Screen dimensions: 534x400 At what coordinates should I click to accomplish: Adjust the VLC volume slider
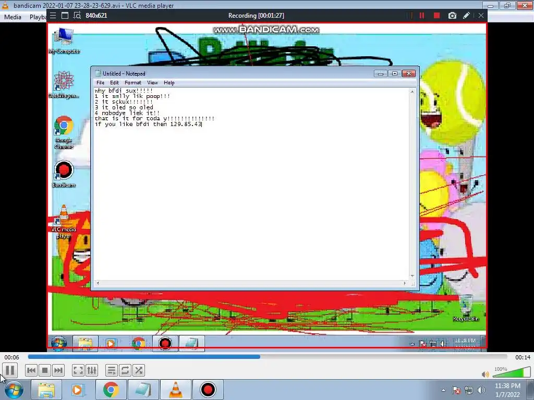(512, 372)
